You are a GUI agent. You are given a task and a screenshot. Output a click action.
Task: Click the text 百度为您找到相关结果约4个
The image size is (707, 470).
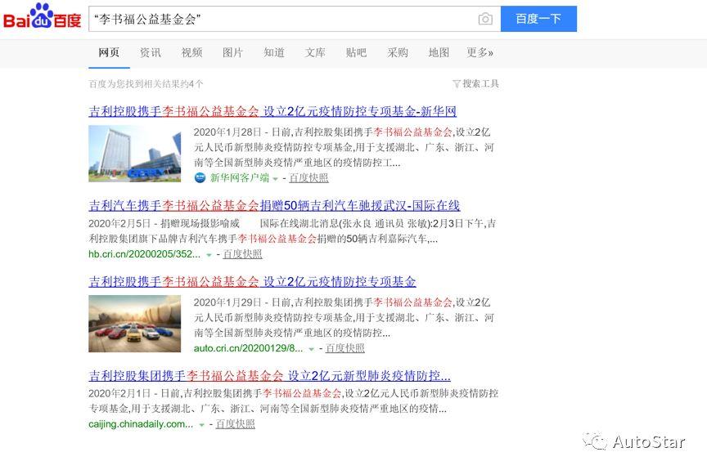click(146, 83)
